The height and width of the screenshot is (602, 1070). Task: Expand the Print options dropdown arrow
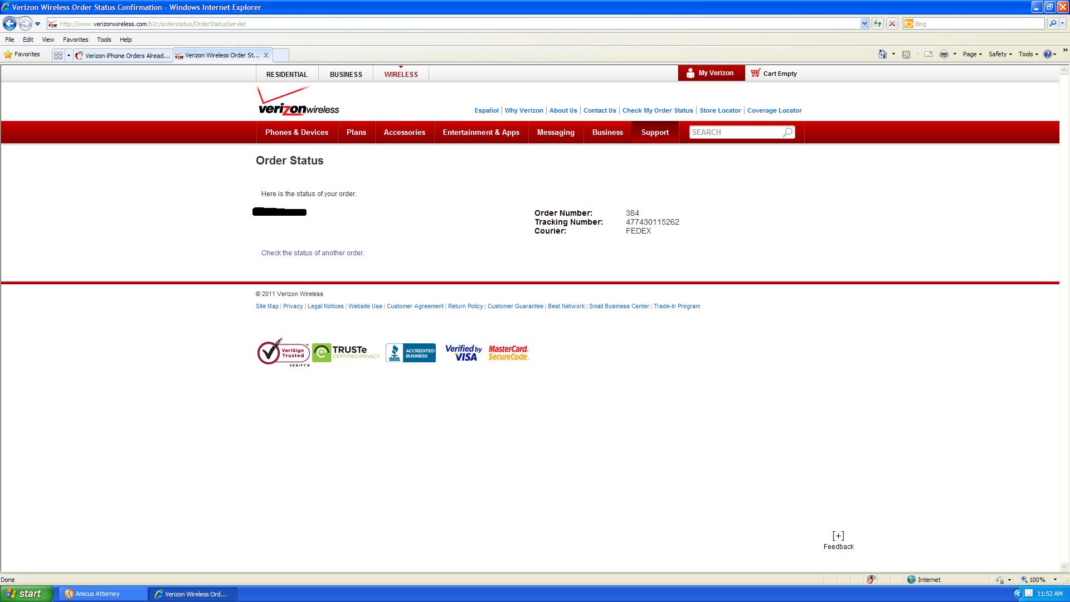(x=955, y=54)
